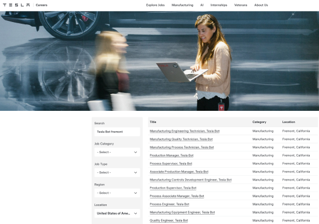The width and height of the screenshot is (319, 224).
Task: Click the Careers link beside the logo
Action: click(x=42, y=5)
